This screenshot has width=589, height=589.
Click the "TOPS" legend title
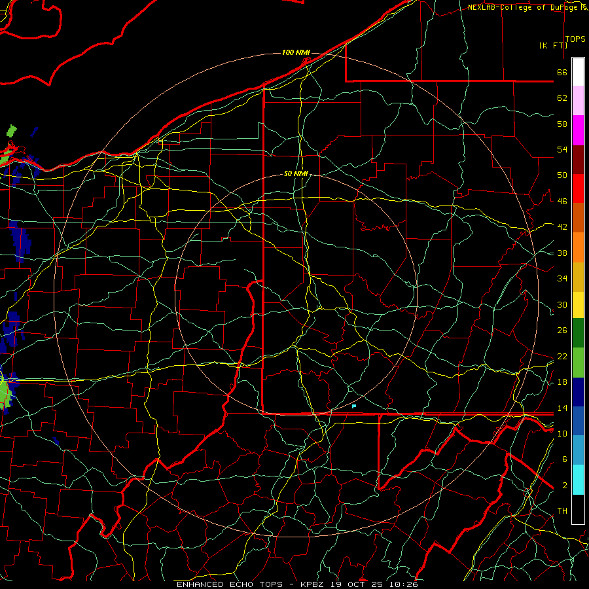click(575, 39)
